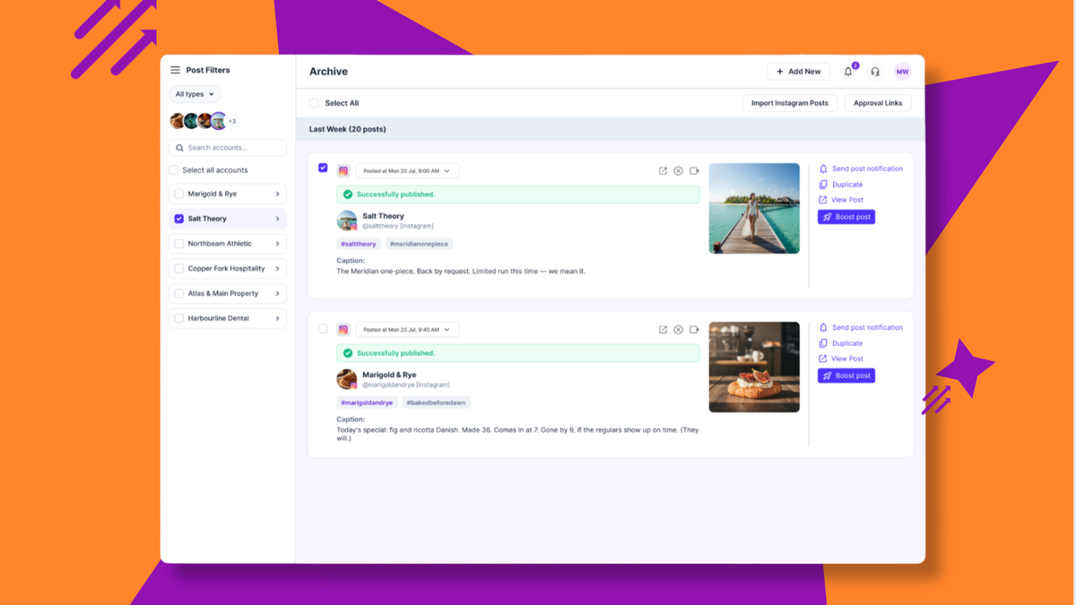Click the Instagram icon on the Marigold & Rye post
The width and height of the screenshot is (1076, 605).
tap(343, 329)
